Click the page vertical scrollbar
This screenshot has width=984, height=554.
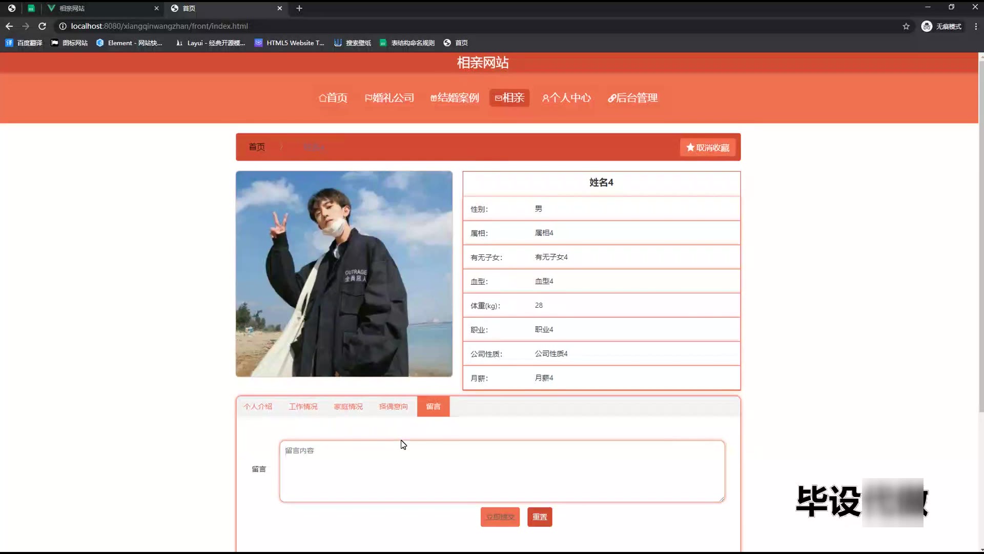pyautogui.click(x=981, y=236)
